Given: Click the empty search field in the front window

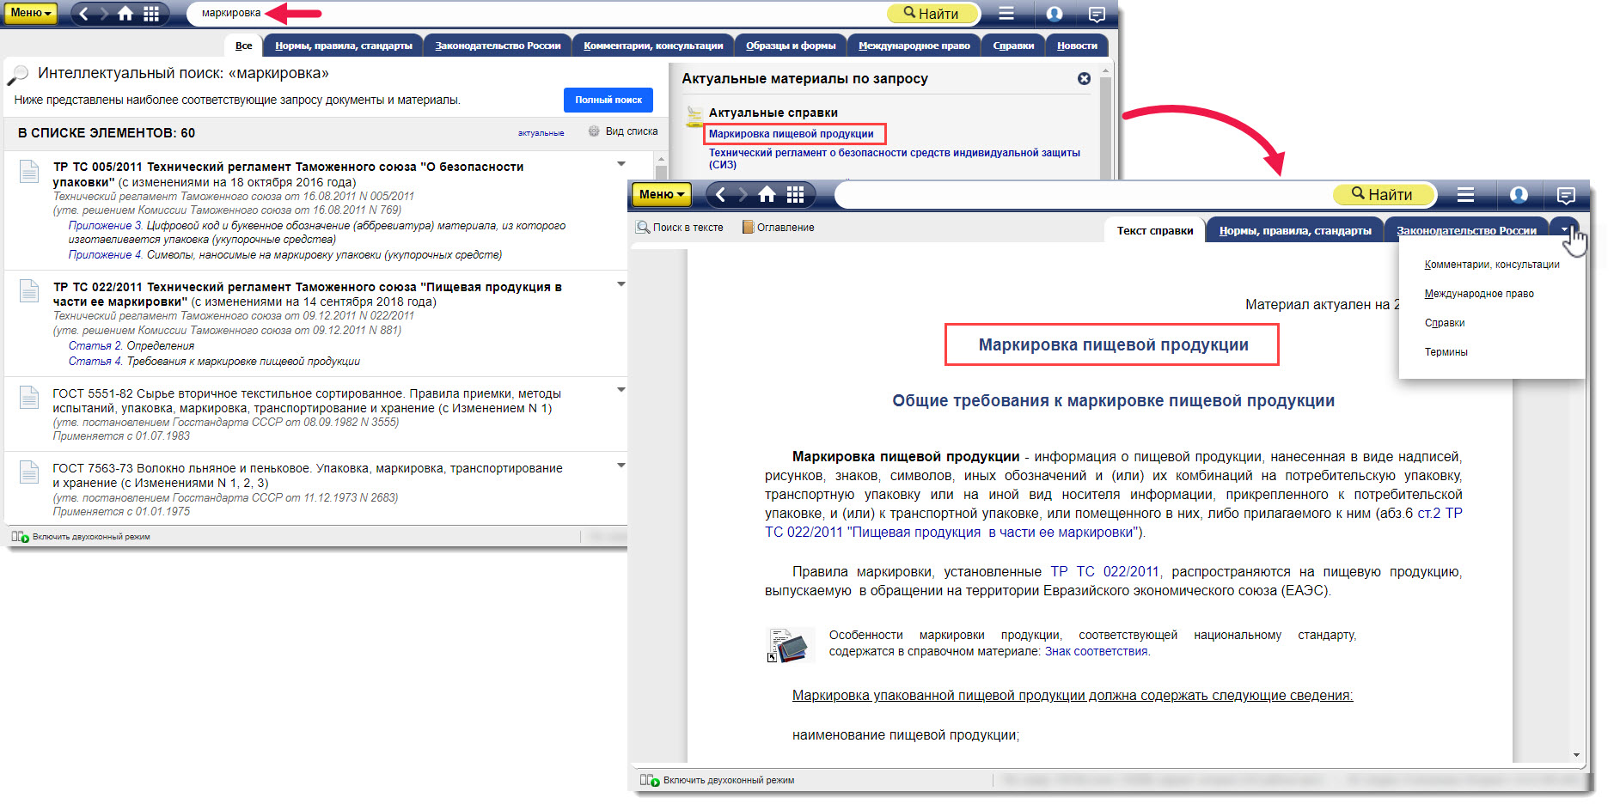Looking at the screenshot, I should (x=1083, y=195).
